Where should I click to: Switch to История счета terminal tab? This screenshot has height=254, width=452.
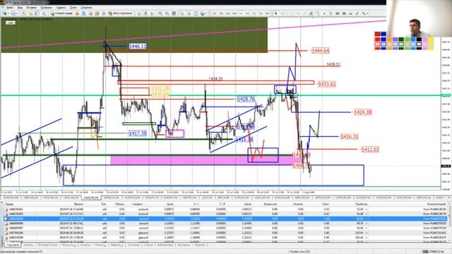pyautogui.click(x=47, y=245)
